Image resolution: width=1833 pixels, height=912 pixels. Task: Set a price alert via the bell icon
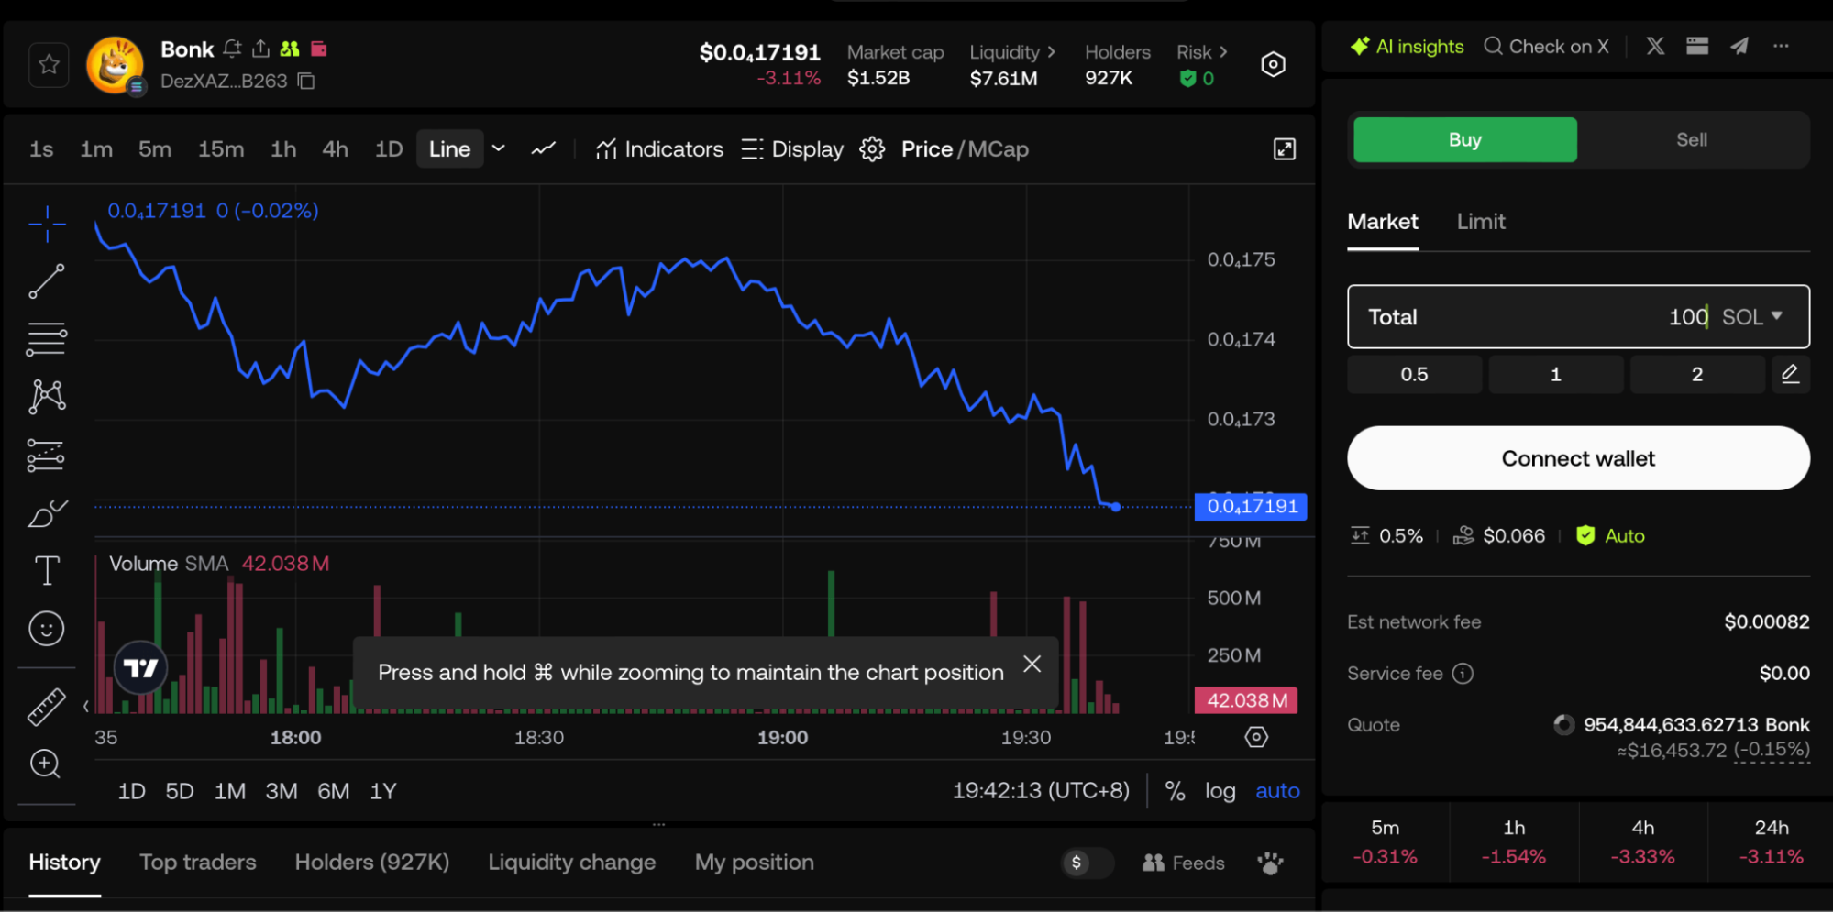[231, 49]
